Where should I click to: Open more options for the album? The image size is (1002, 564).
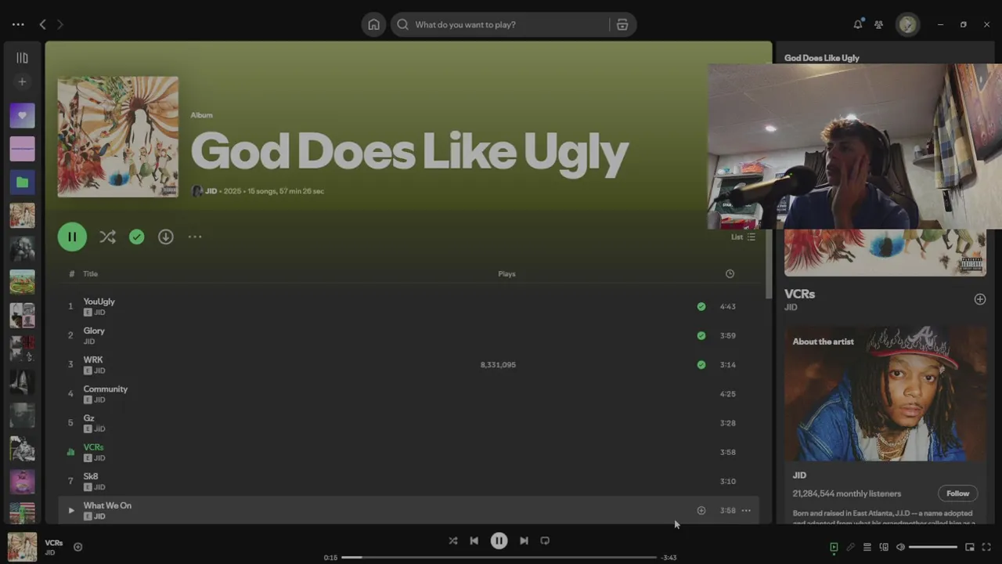tap(195, 237)
